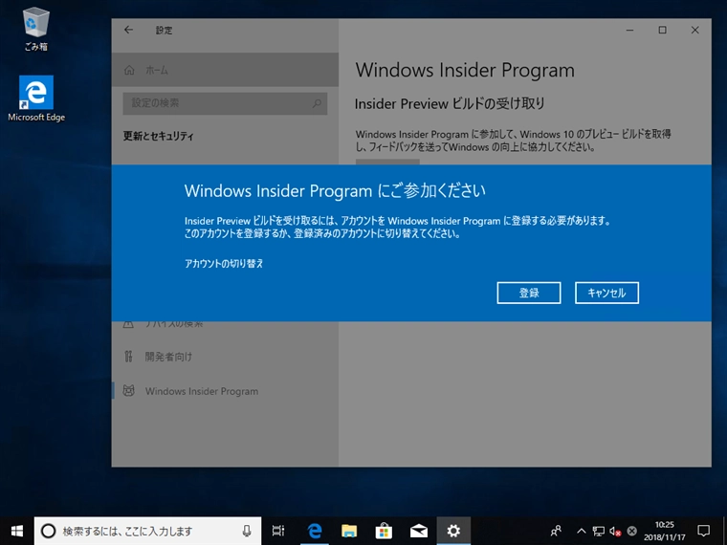Open the Windows Start menu
This screenshot has width=727, height=545.
pyautogui.click(x=16, y=531)
